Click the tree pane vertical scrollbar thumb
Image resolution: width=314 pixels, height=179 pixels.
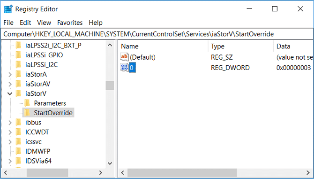tap(110, 86)
